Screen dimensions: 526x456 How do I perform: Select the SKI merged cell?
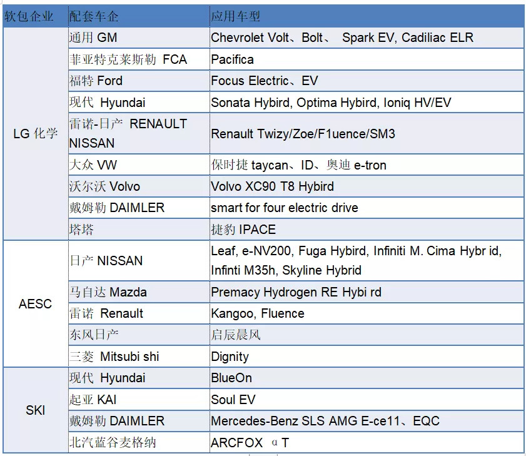click(x=36, y=410)
